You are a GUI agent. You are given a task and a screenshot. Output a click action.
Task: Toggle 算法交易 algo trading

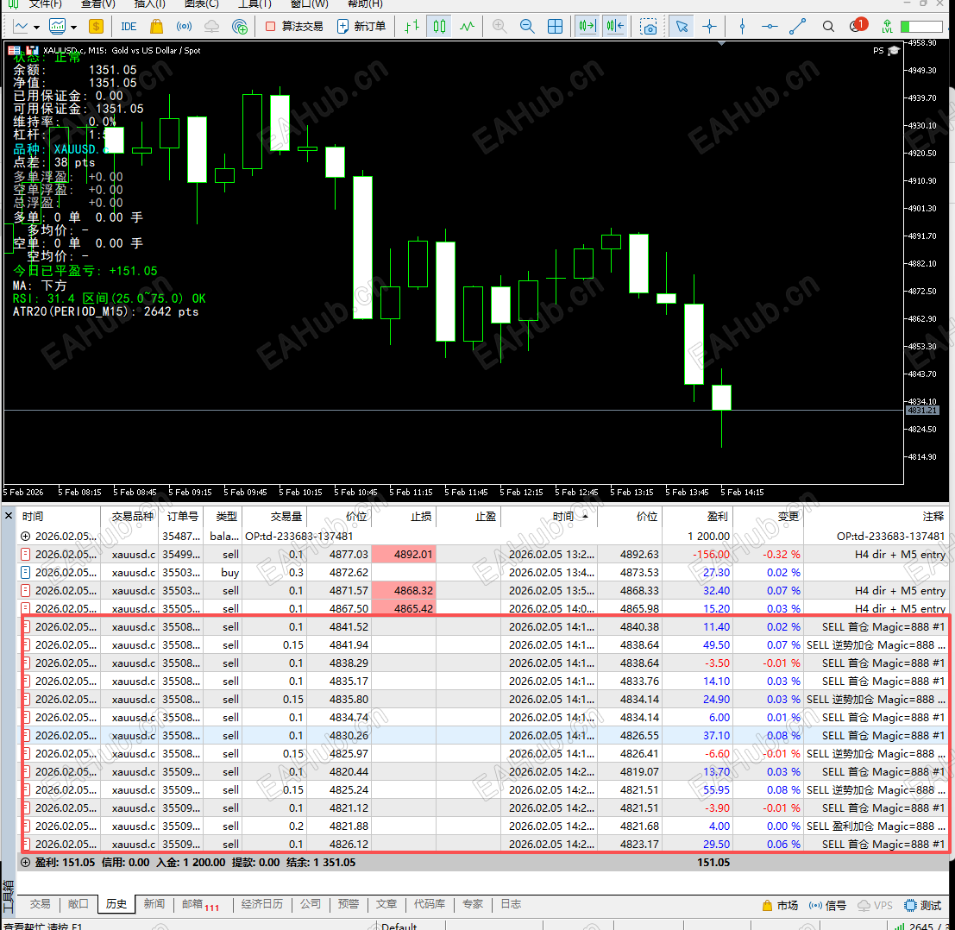coord(294,26)
